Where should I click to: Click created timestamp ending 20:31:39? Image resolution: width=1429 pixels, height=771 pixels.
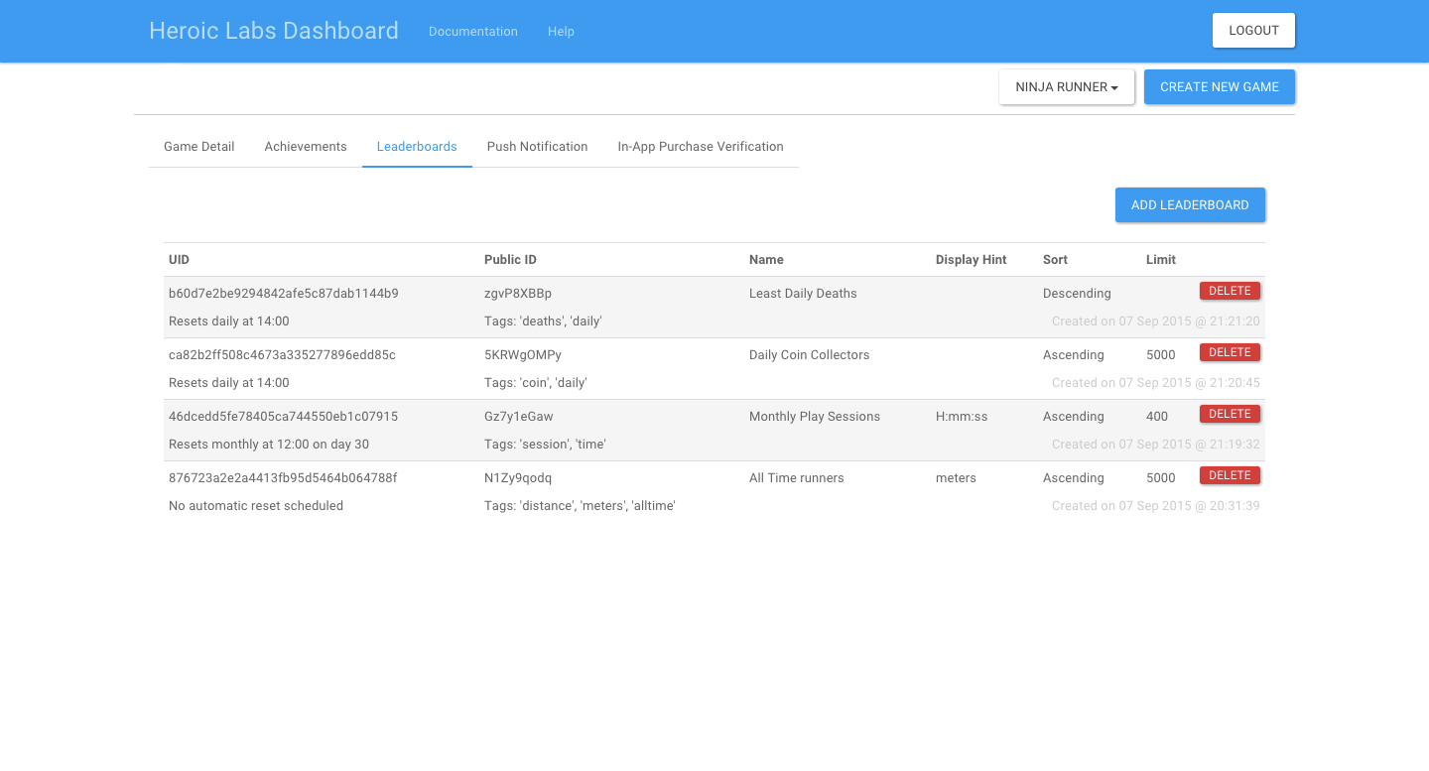(1156, 506)
